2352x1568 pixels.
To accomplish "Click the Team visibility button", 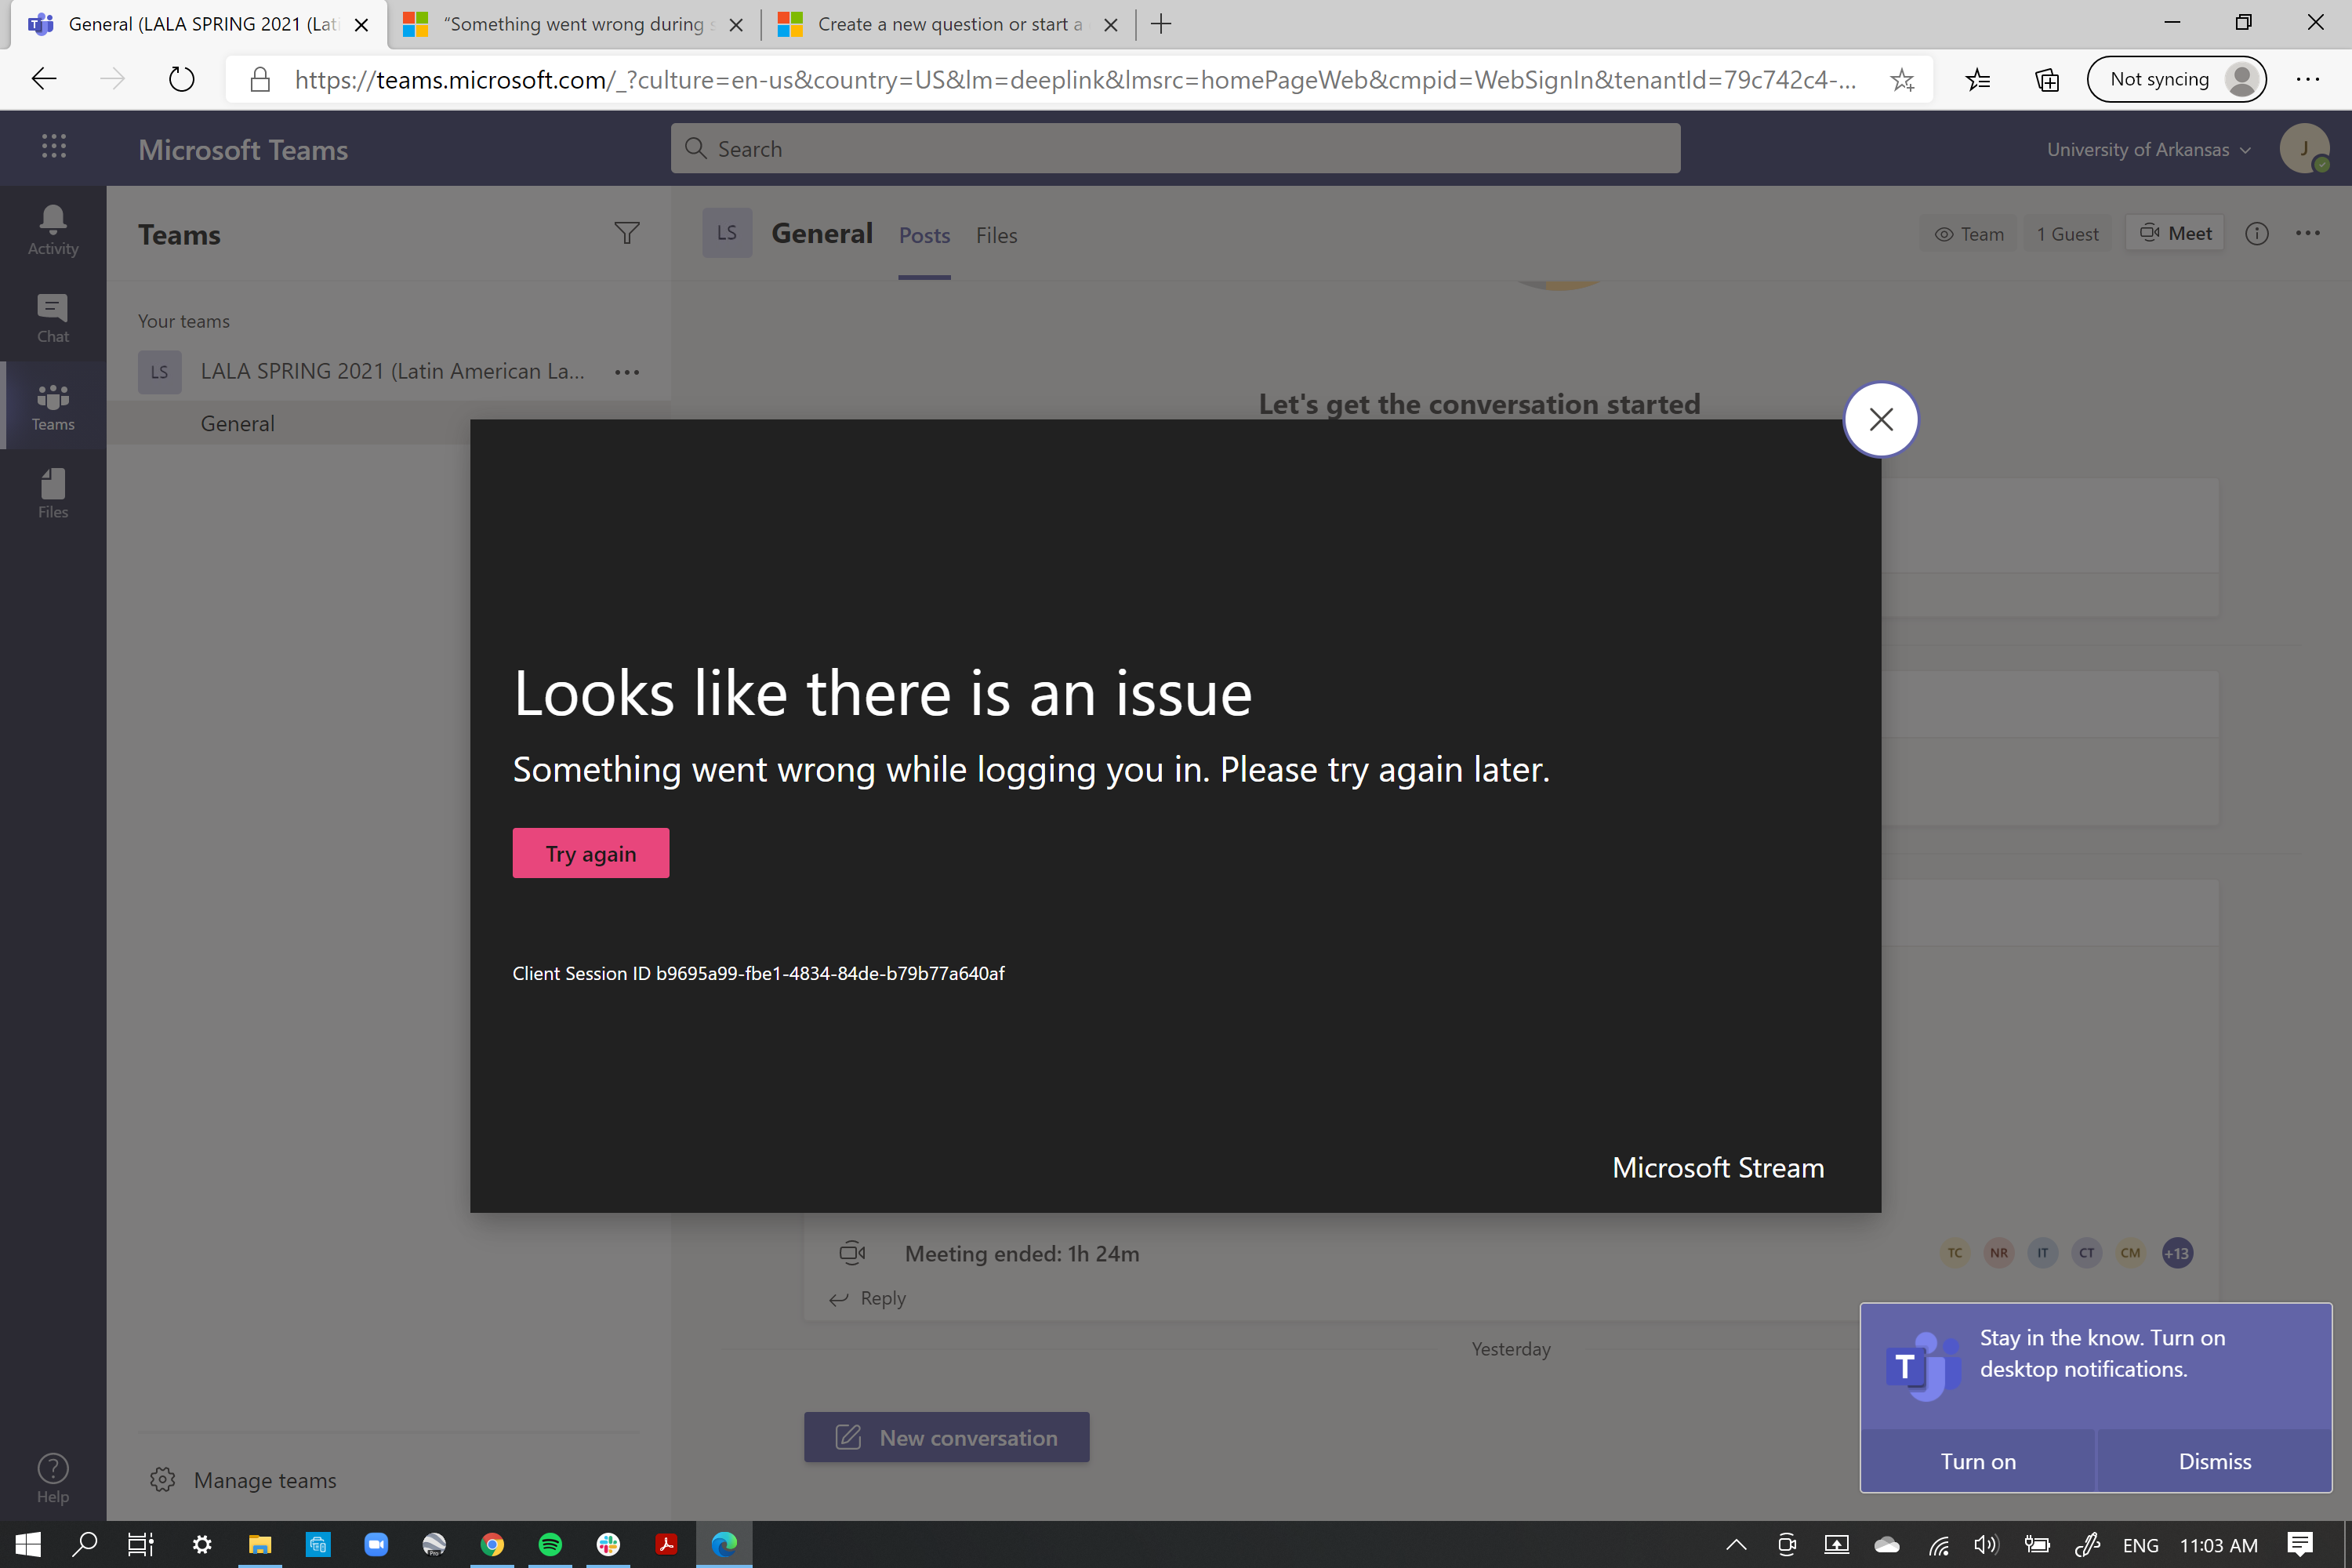I will (1969, 233).
